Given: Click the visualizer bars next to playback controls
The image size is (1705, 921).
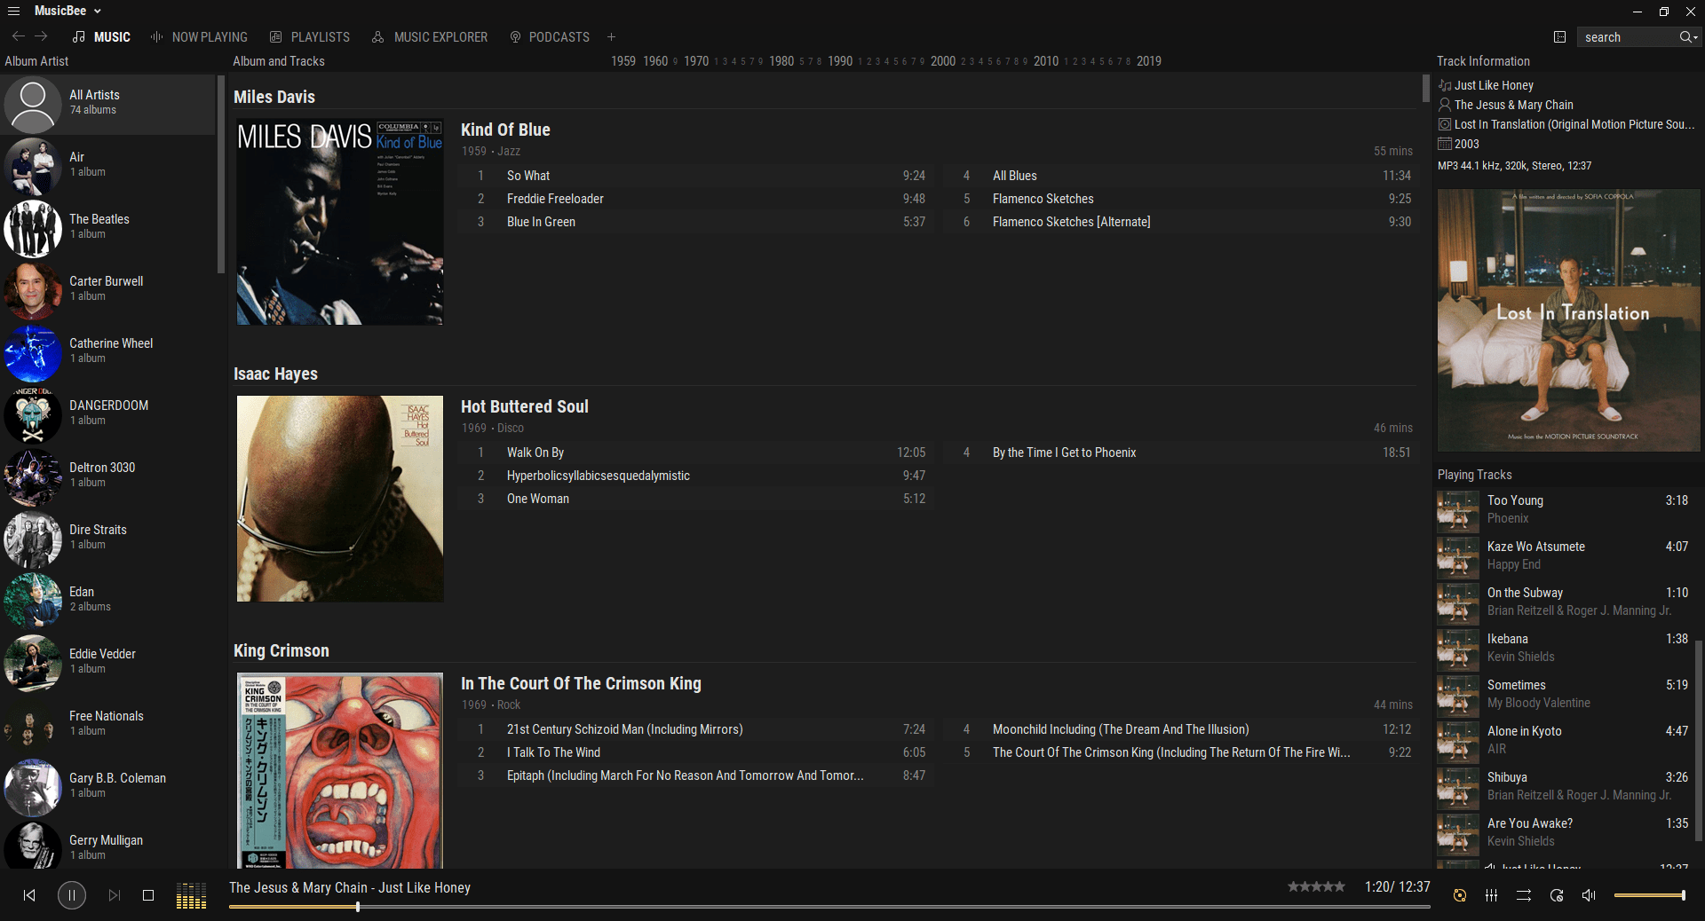Looking at the screenshot, I should 191,895.
